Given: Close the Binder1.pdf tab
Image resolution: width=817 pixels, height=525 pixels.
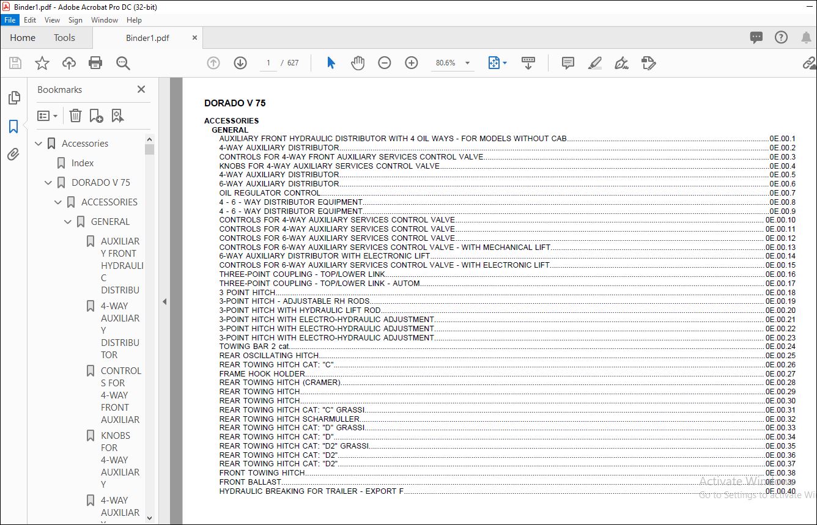Looking at the screenshot, I should coord(194,38).
